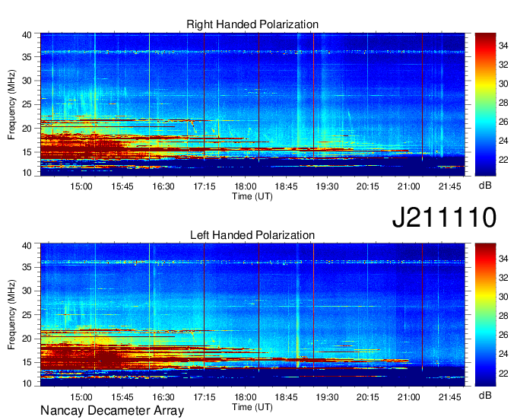
Task: Click the 26 dB tick on Right Handed colorbar
Action: [x=503, y=122]
